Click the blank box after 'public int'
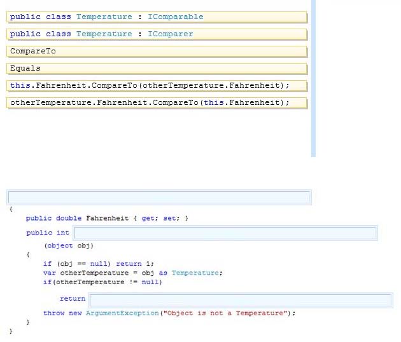The height and width of the screenshot is (342, 401). pos(225,233)
